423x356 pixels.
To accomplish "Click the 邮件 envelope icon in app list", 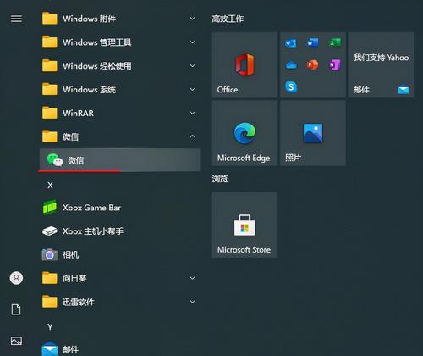I will point(50,349).
